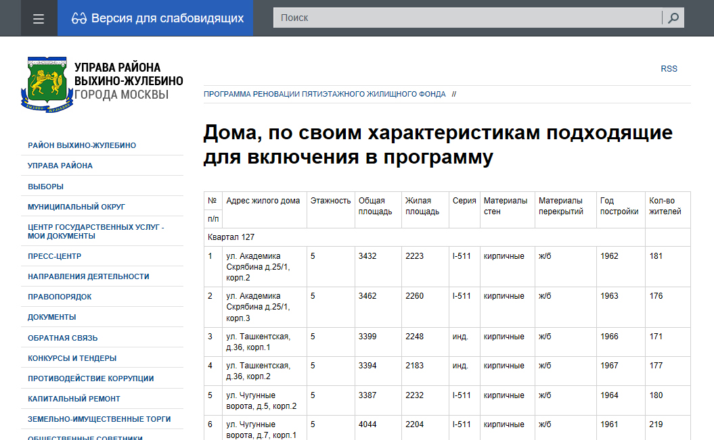Open Программа реновации пятиэтажного жилищного фонда breadcrumb
714x440 pixels.
point(325,94)
